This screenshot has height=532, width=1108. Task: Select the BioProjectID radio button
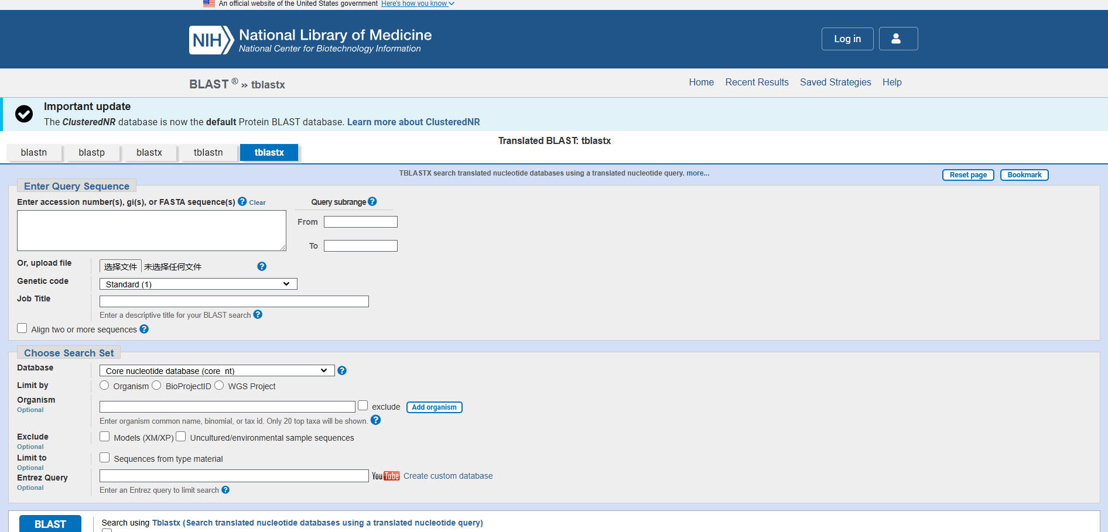tap(156, 385)
